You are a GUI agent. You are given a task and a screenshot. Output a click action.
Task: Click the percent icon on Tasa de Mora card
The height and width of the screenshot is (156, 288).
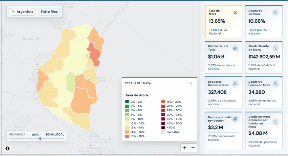click(235, 13)
